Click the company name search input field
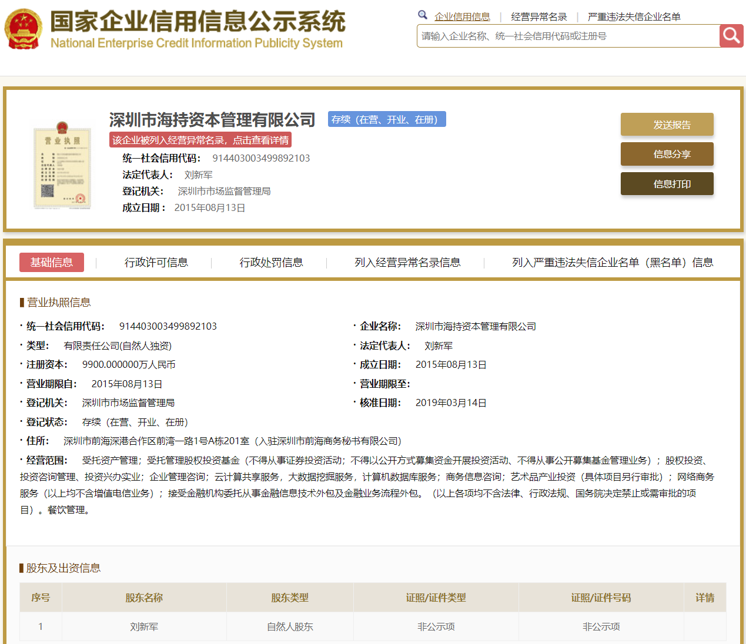 (x=568, y=36)
